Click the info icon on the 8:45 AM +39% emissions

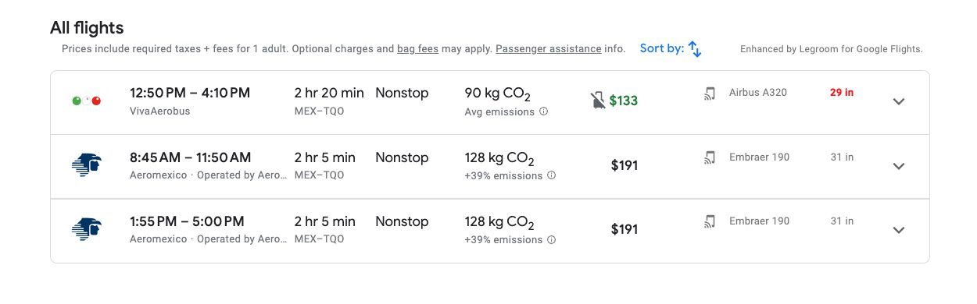tap(552, 175)
